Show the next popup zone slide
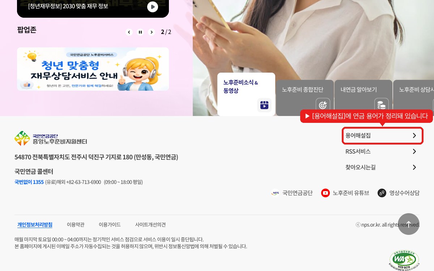The height and width of the screenshot is (271, 434). pyautogui.click(x=152, y=32)
